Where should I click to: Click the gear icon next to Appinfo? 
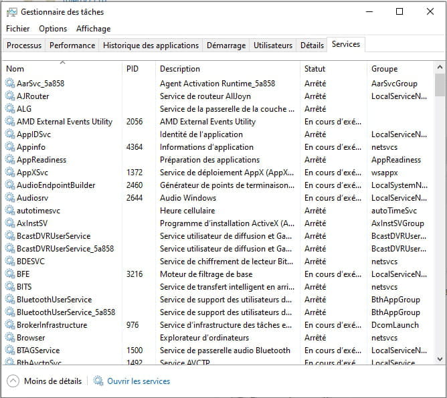(10, 146)
